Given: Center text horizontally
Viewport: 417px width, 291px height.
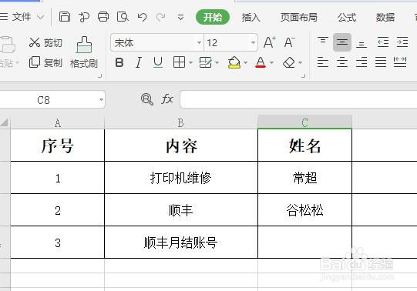Looking at the screenshot, I should (x=342, y=62).
